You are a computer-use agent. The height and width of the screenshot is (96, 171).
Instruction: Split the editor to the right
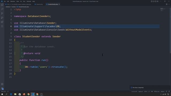click(167, 4)
